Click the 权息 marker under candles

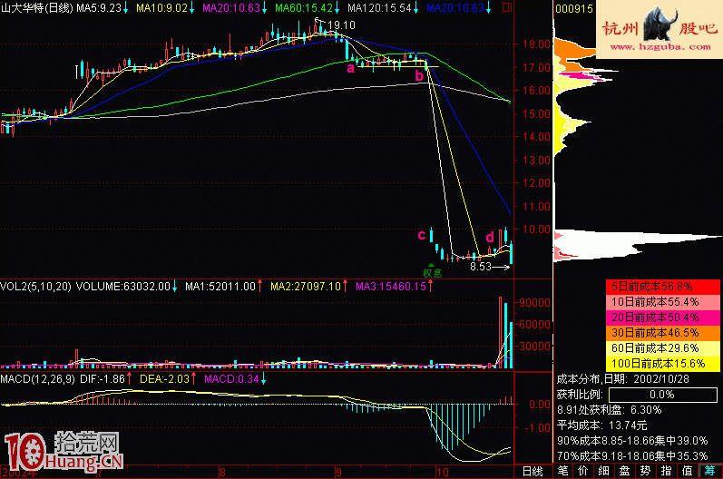tap(432, 272)
